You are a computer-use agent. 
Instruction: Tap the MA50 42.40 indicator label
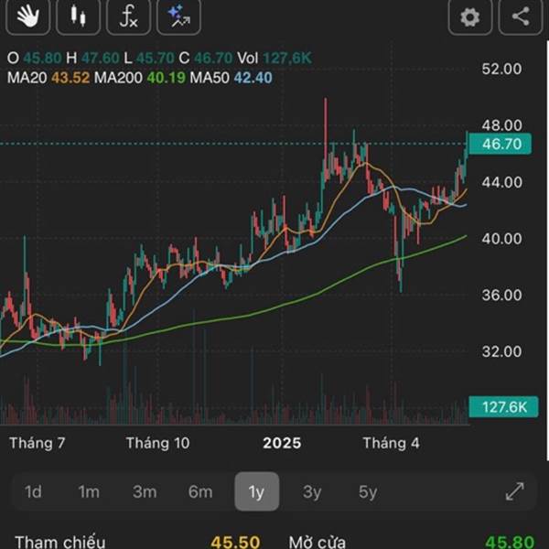pos(231,78)
